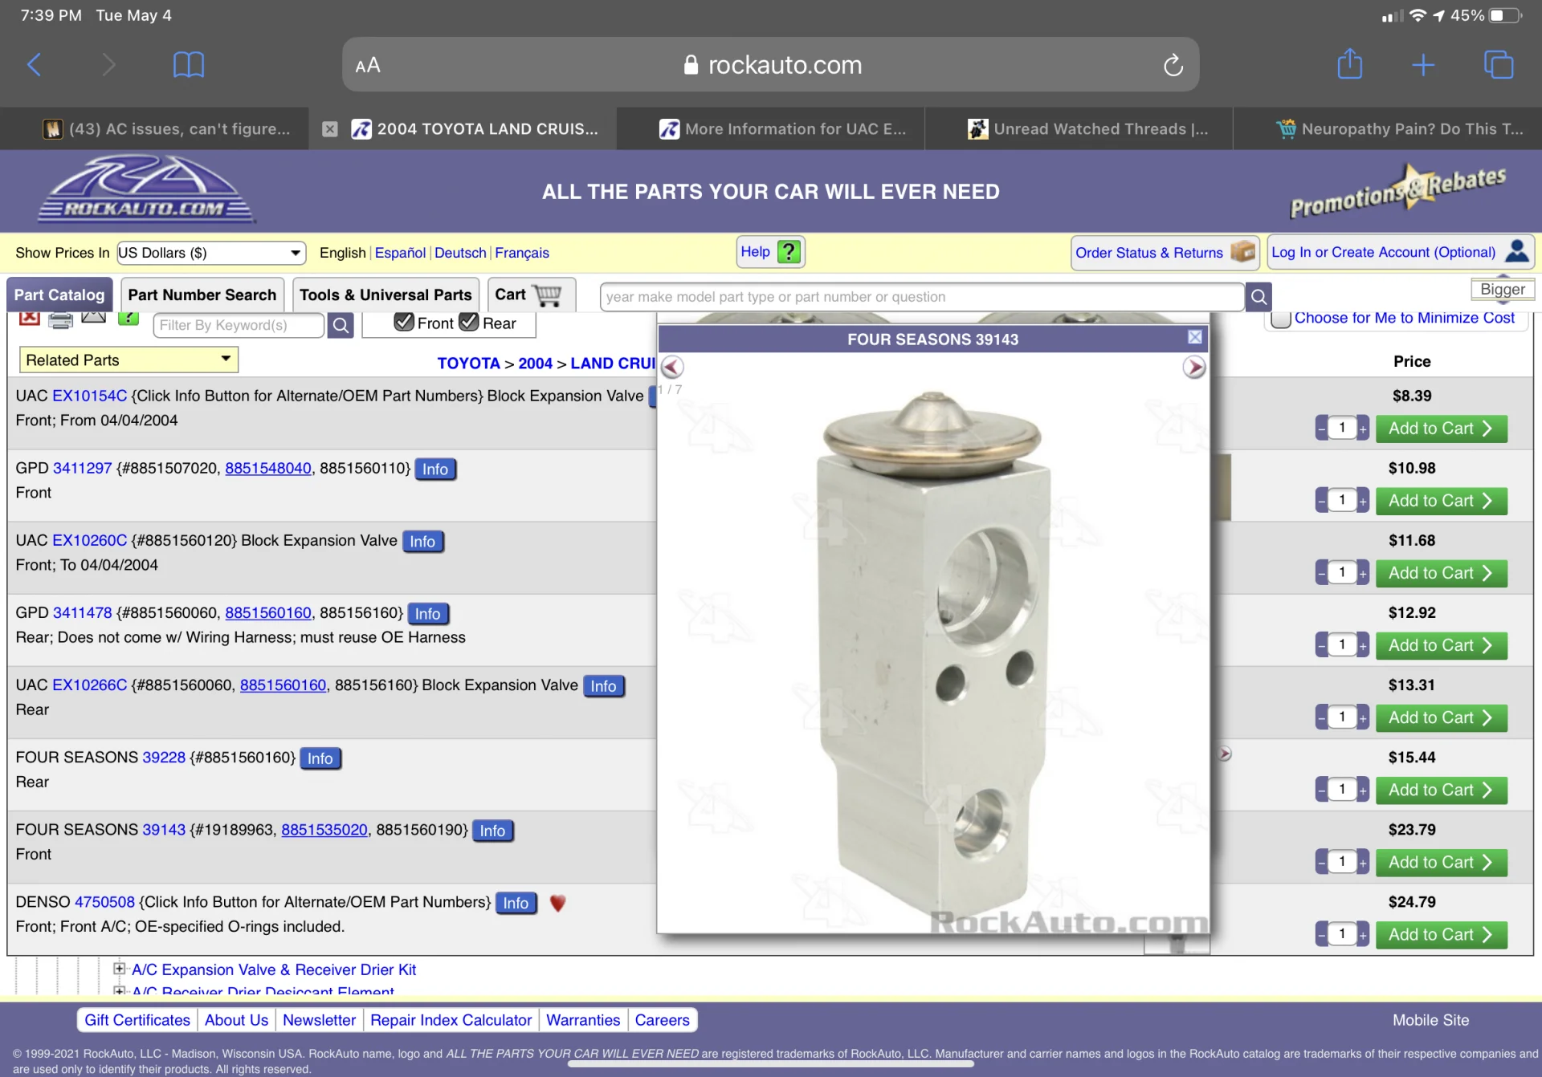Click Info button for GPD 3411297

[x=435, y=469]
